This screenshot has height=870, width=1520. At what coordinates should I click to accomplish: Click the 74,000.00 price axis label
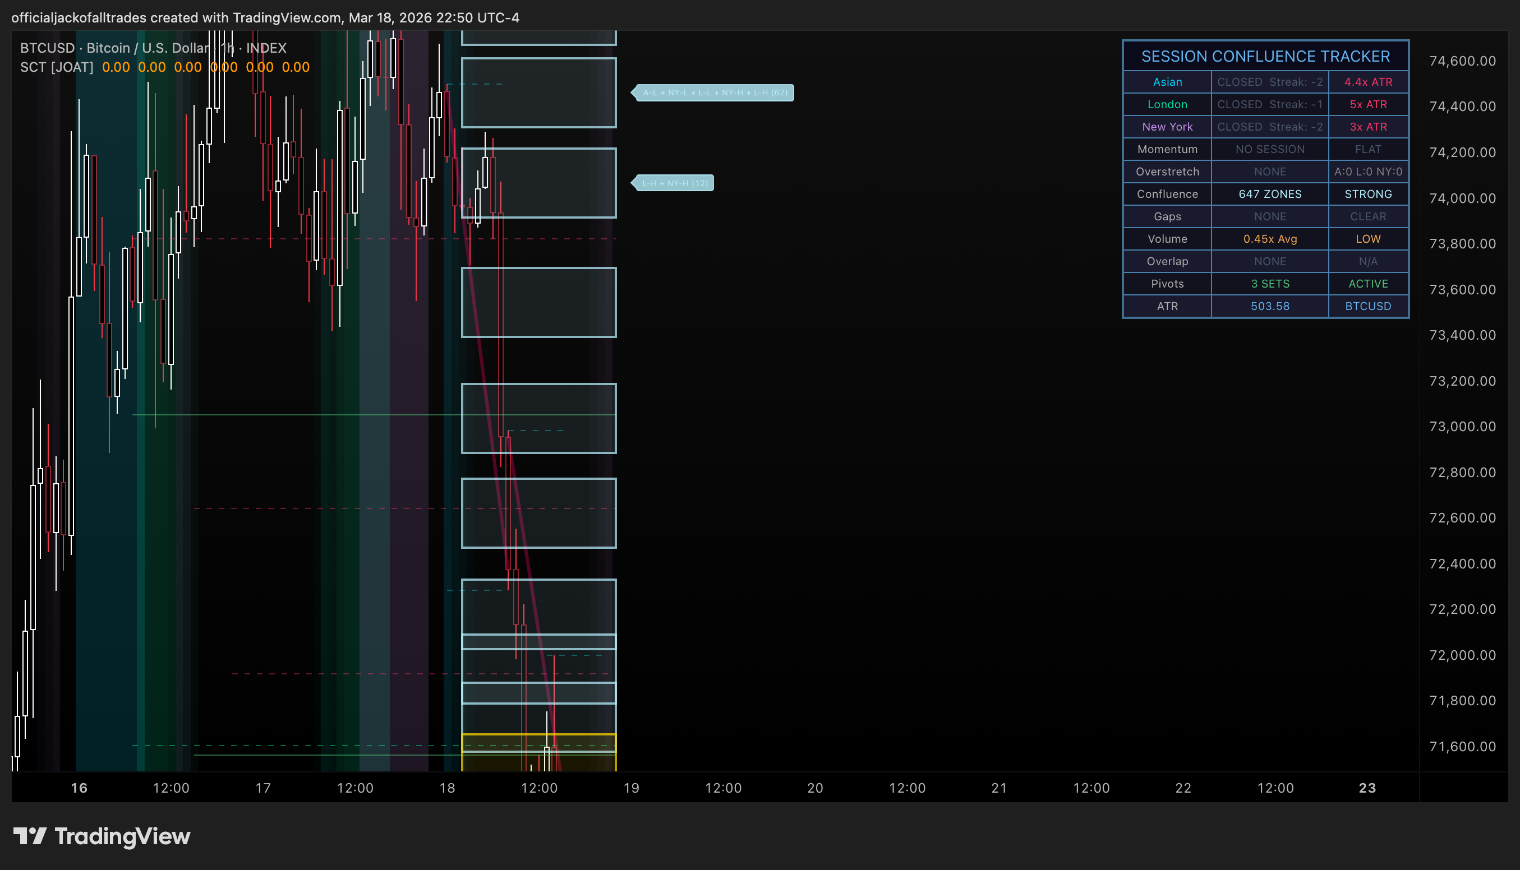point(1462,198)
